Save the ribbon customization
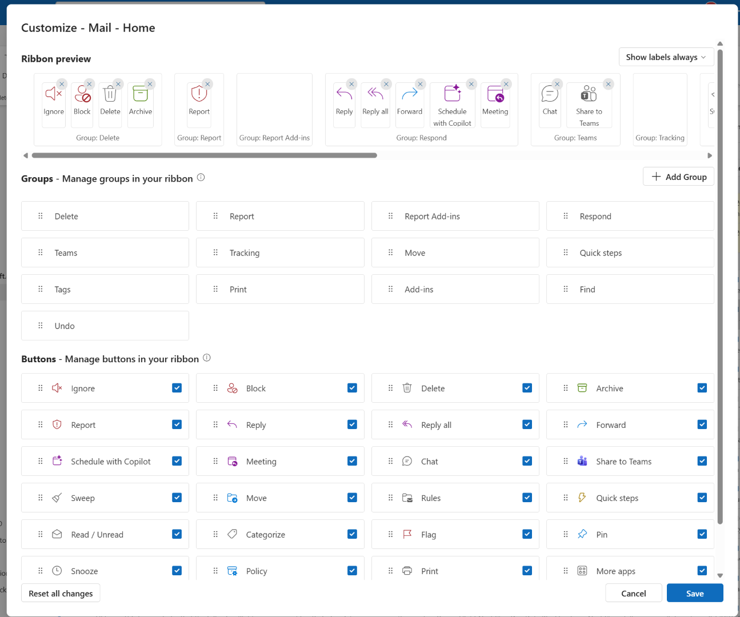This screenshot has height=617, width=740. coord(695,593)
